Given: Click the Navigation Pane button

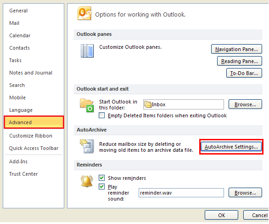Looking at the screenshot, I should click(236, 49).
